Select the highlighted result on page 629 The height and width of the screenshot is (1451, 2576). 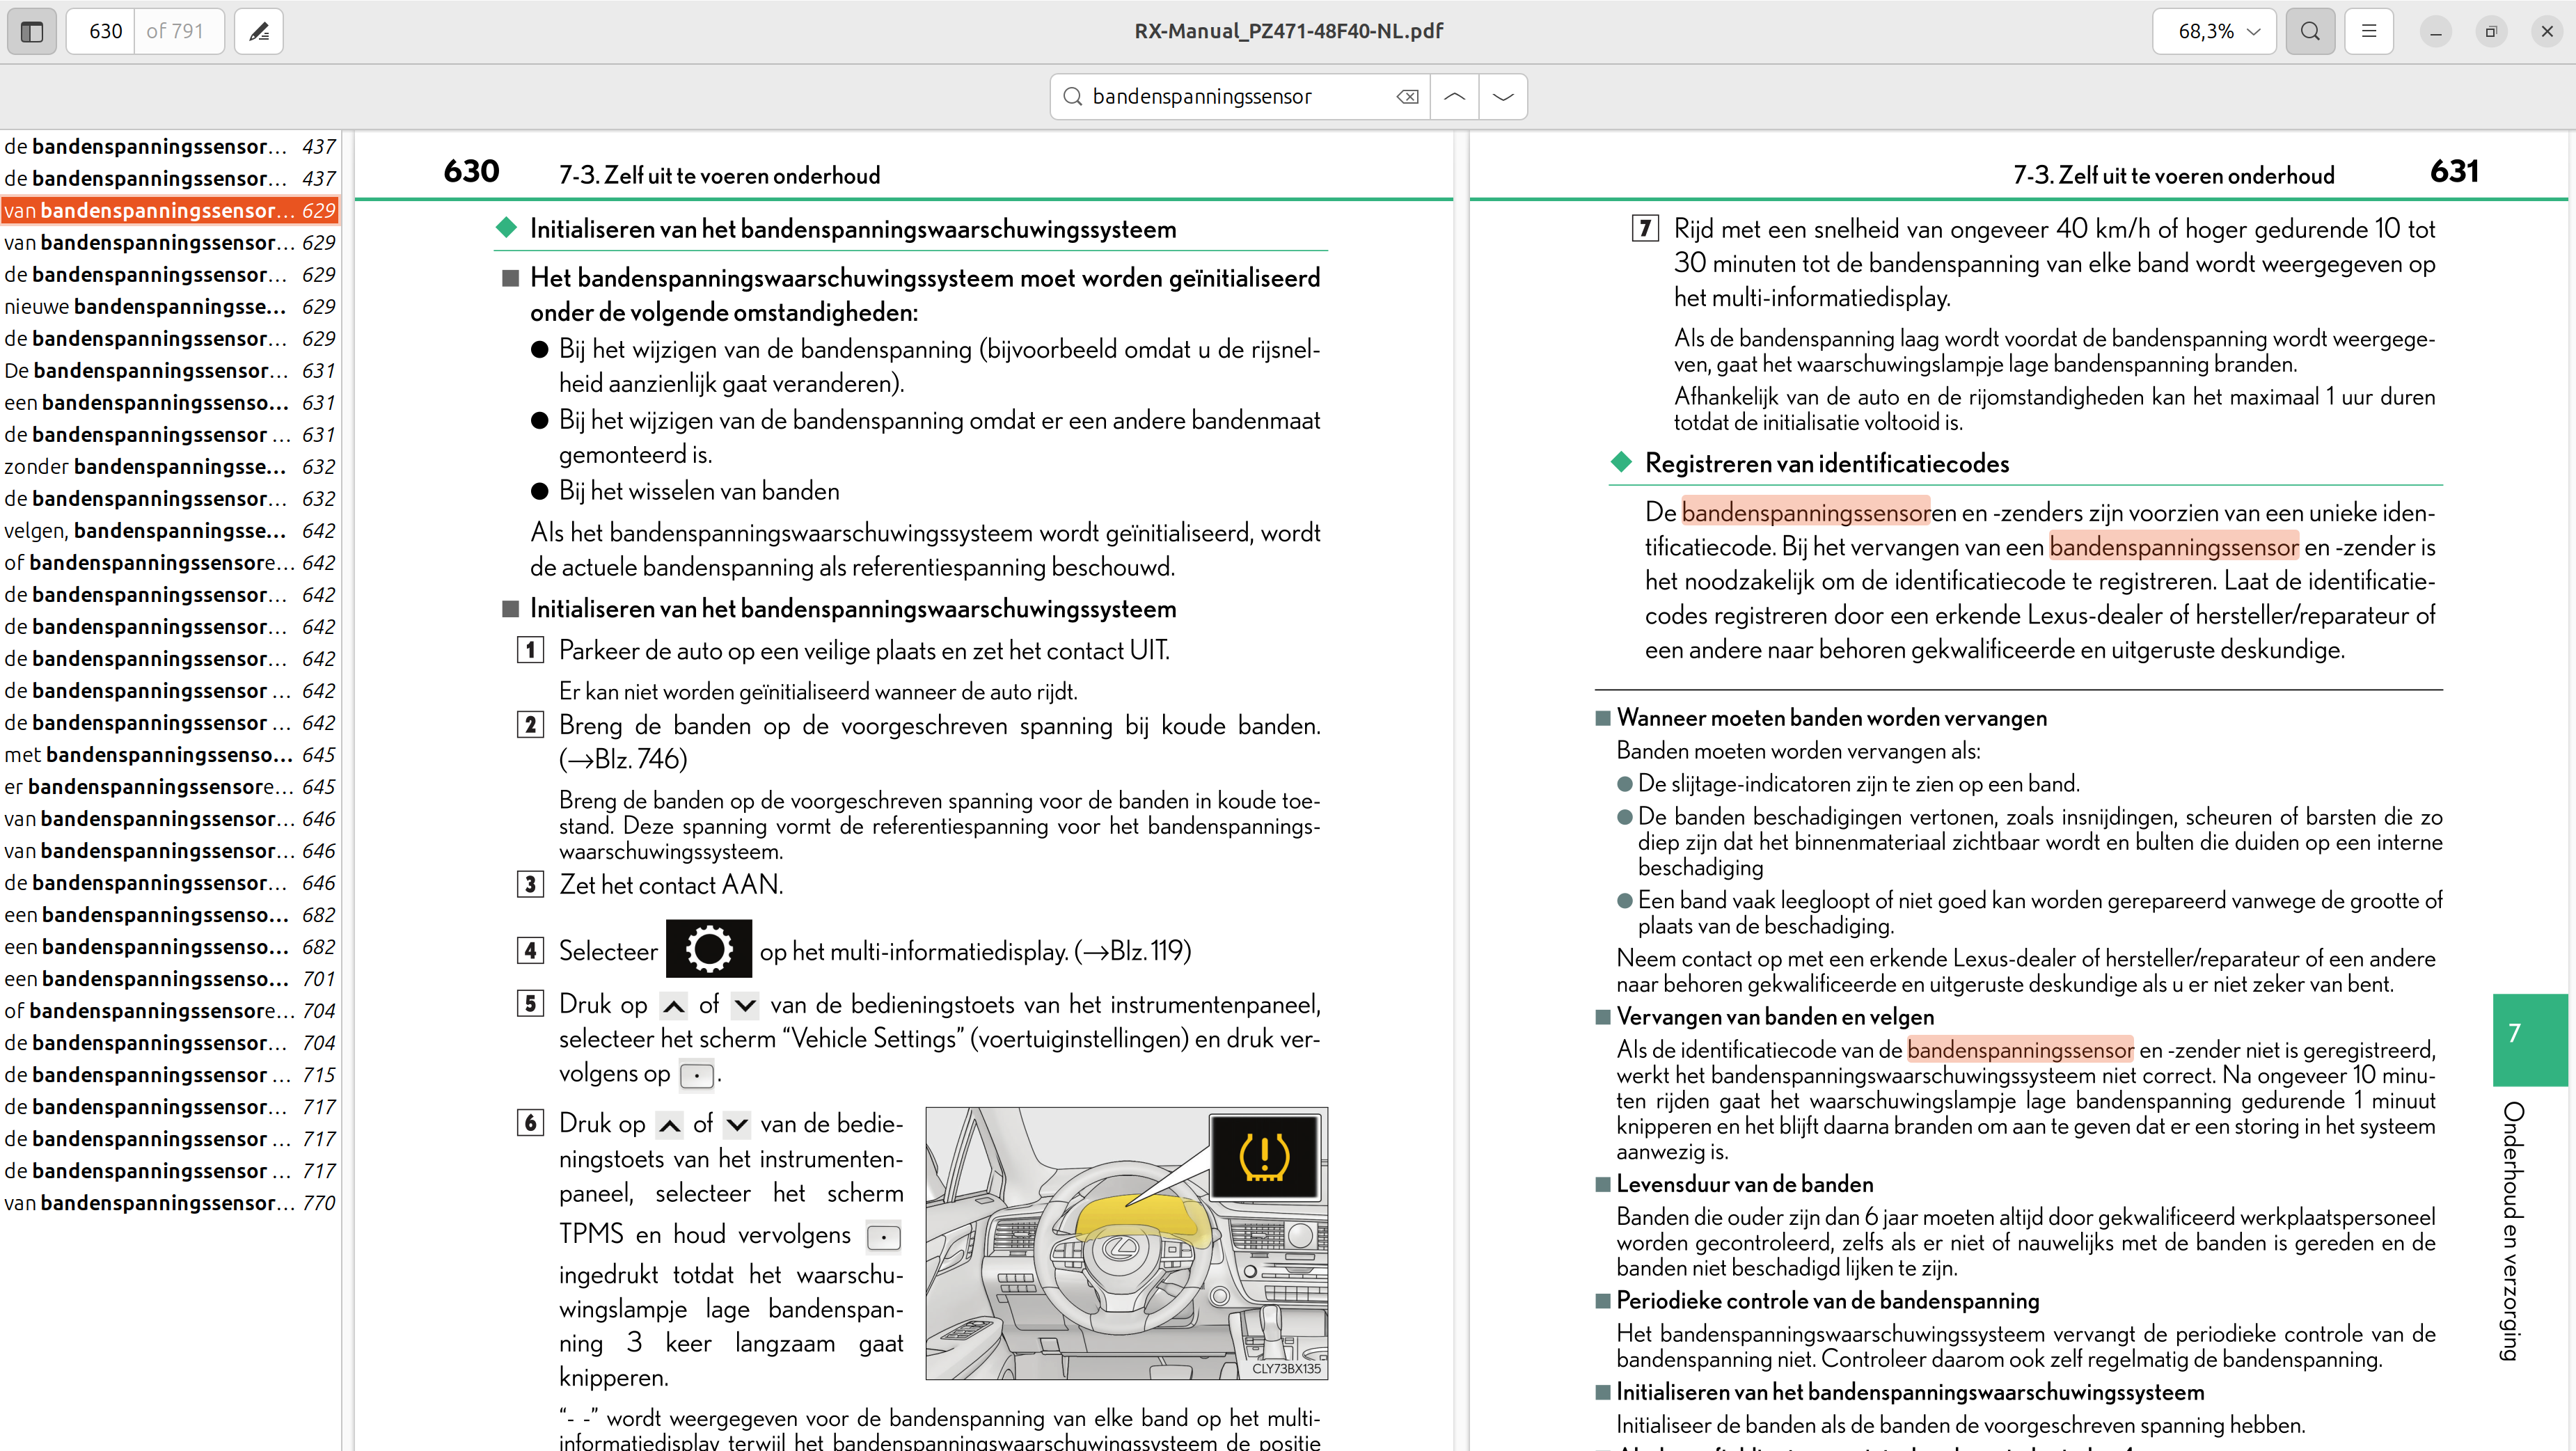(x=170, y=210)
